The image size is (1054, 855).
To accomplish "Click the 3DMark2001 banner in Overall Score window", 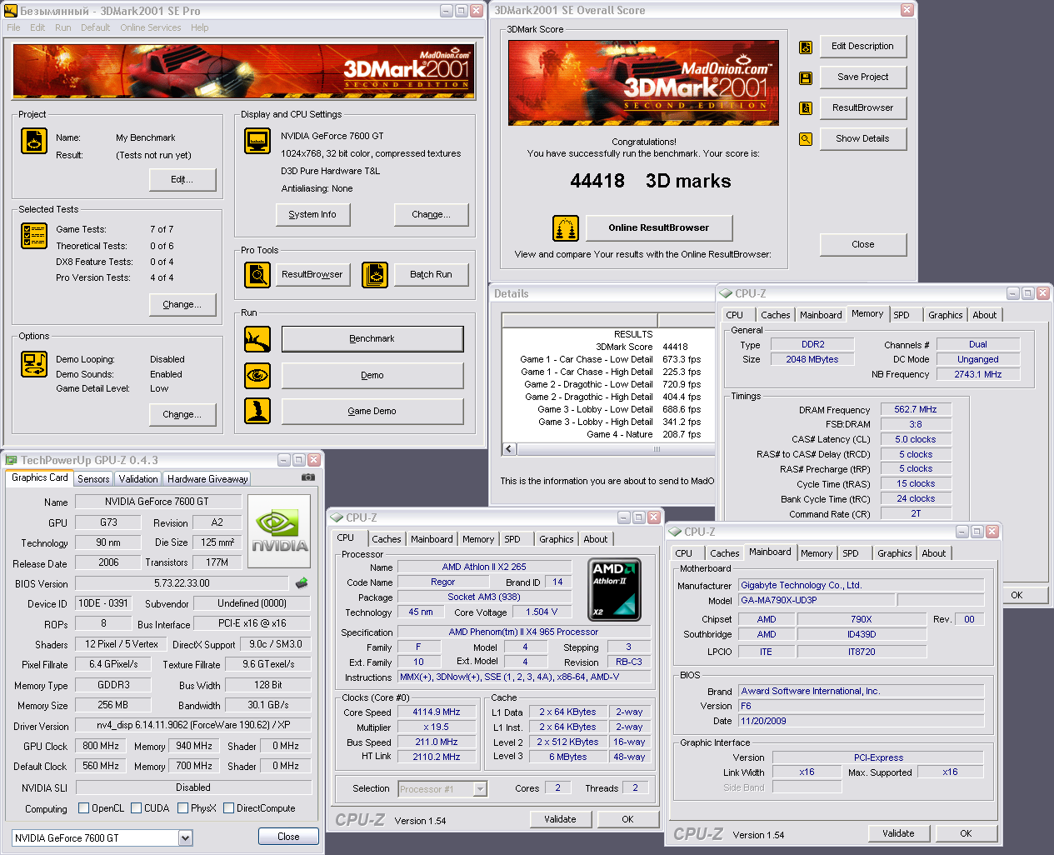I will [644, 83].
